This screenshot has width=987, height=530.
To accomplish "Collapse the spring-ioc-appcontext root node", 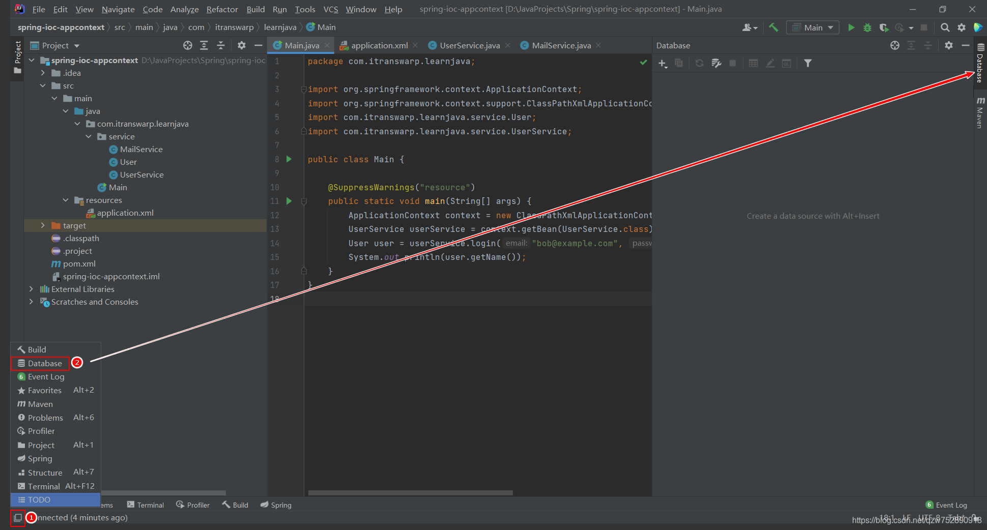I will point(32,60).
